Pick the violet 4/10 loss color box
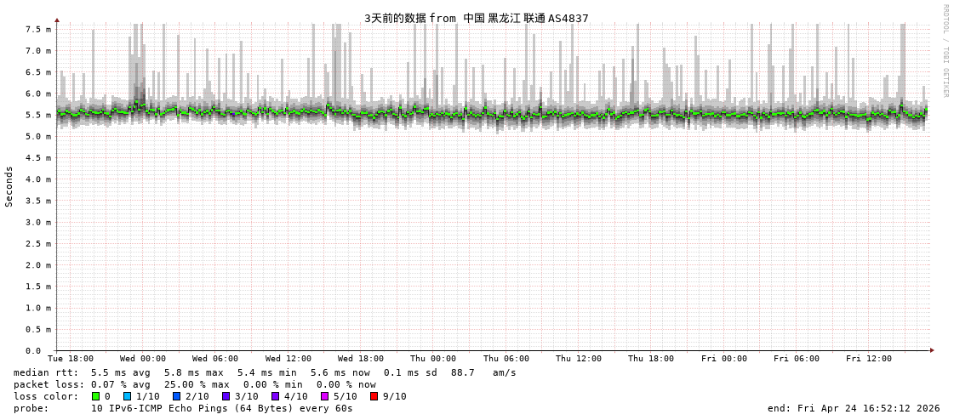This screenshot has width=954, height=420. tap(276, 396)
